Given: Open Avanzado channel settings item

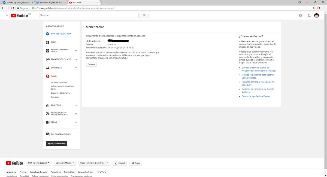Looking at the screenshot, I should (55, 97).
